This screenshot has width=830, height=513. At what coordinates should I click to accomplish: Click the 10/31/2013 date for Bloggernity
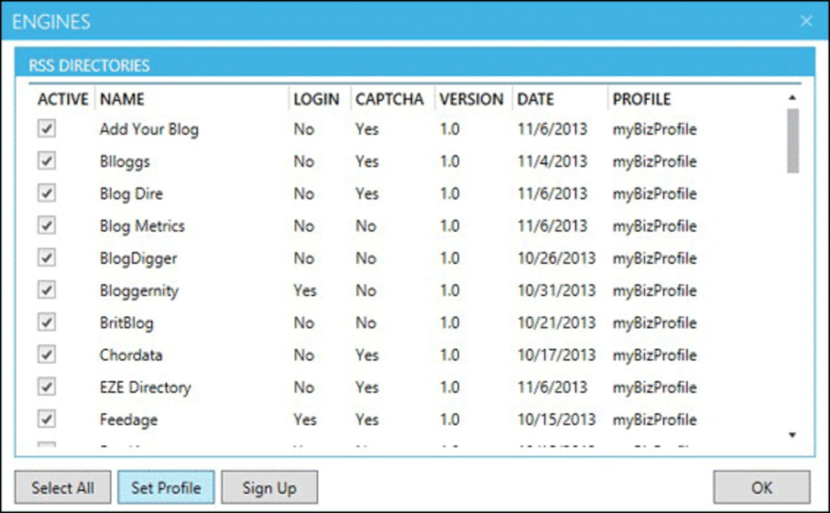tap(557, 290)
